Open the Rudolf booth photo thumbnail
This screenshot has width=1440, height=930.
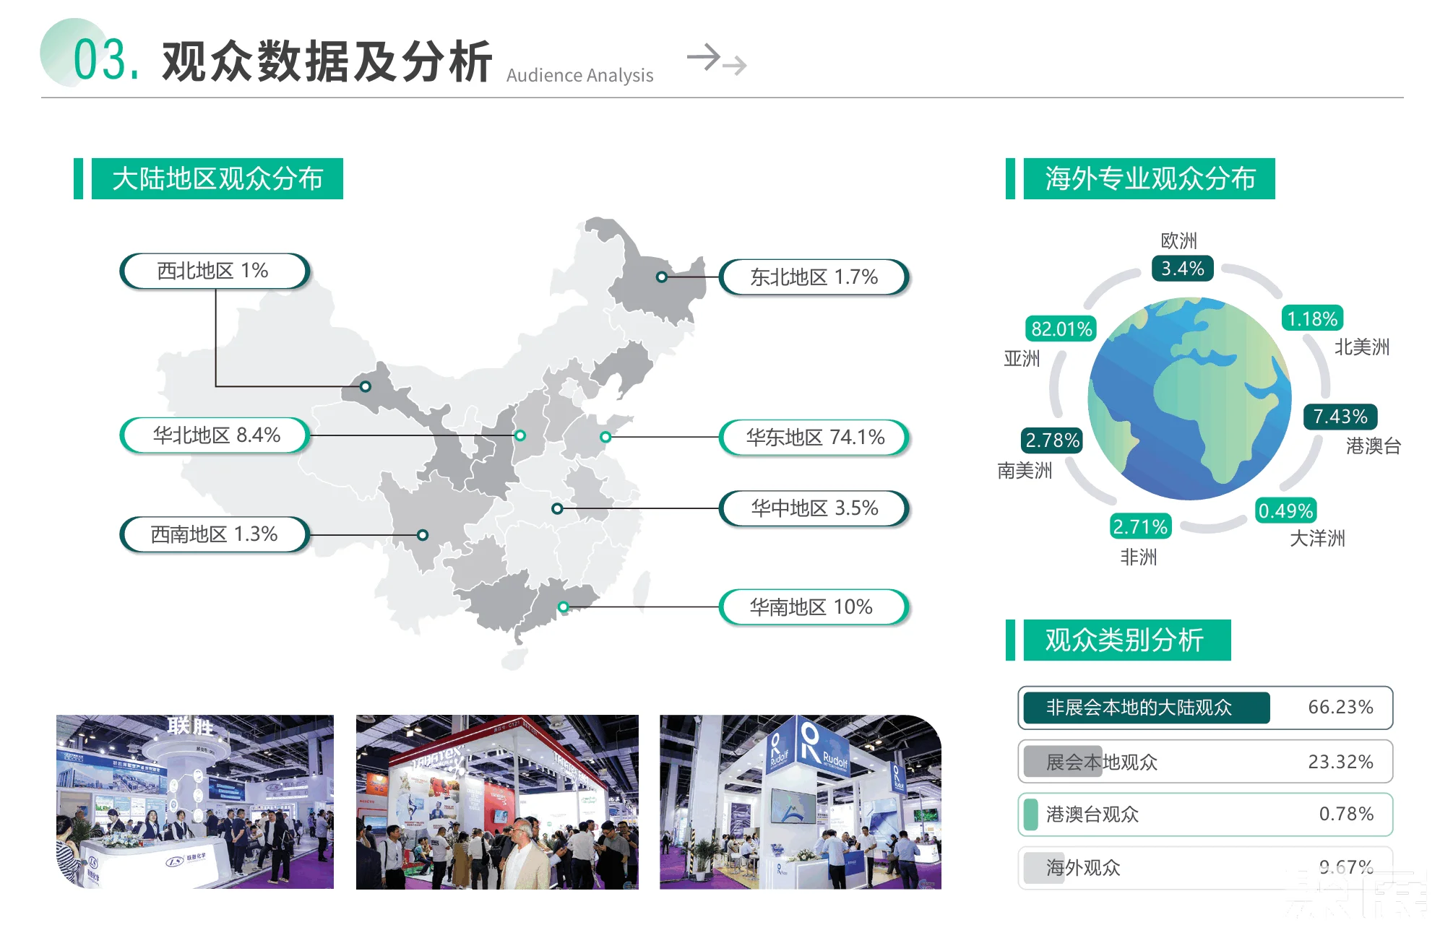800,801
